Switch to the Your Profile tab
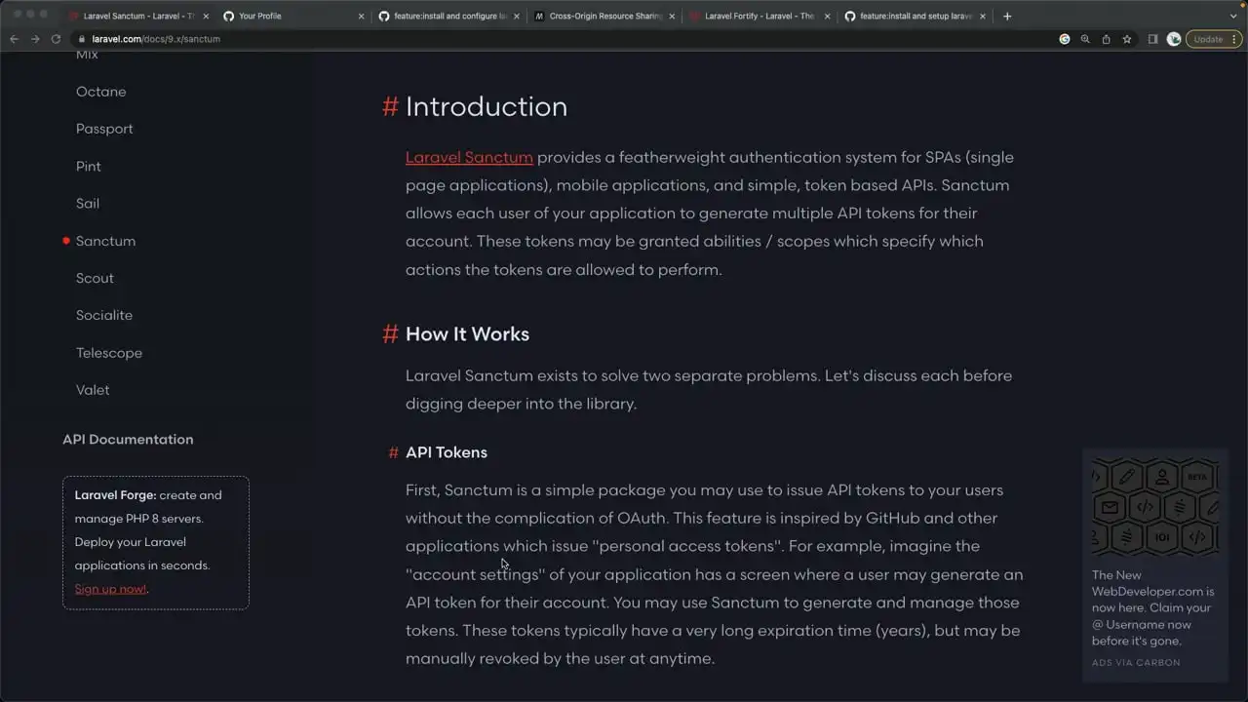This screenshot has height=702, width=1248. coord(292,16)
